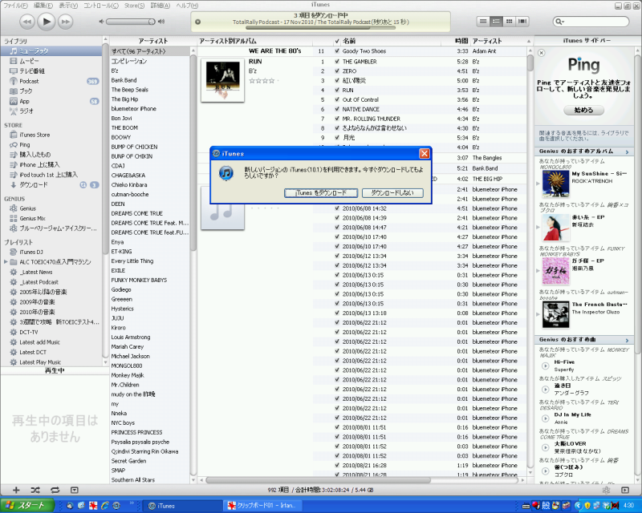Click the horizontal scrollbar of track list

(318, 480)
